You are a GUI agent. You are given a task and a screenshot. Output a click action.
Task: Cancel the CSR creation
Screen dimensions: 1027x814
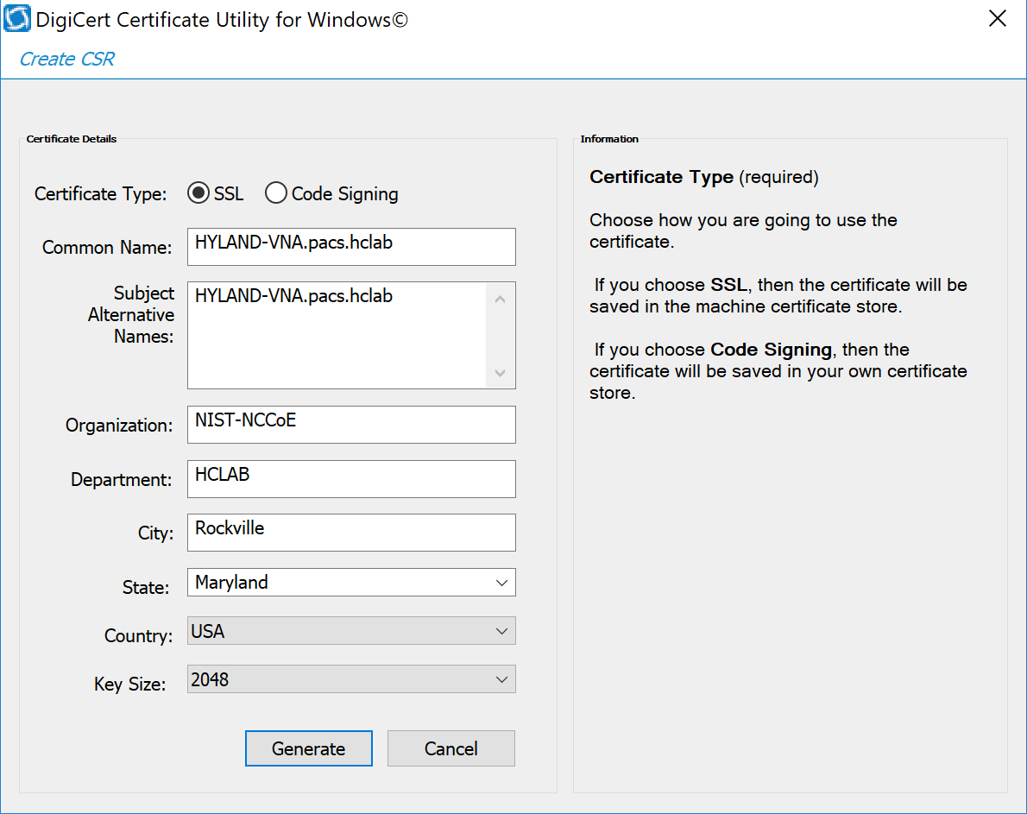point(450,748)
